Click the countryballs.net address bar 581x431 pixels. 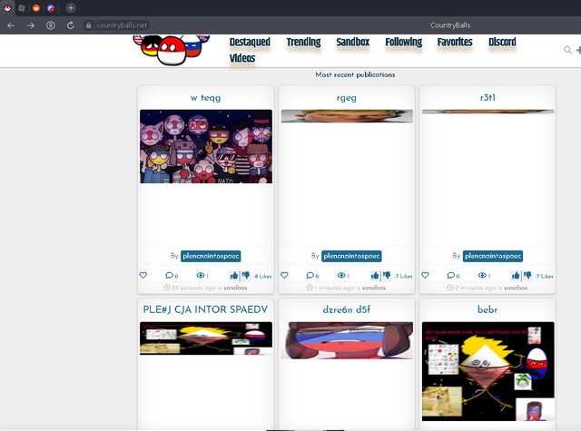coord(122,25)
